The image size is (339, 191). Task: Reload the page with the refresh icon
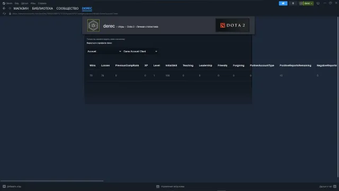click(4, 14)
